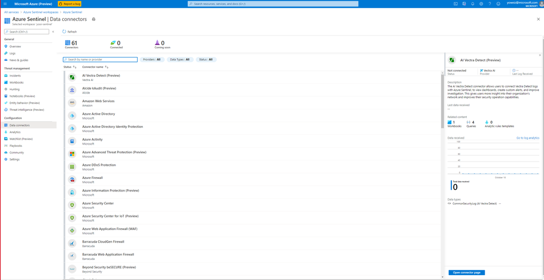Open the feedback smiley icon
544x280 pixels.
pyautogui.click(x=499, y=4)
